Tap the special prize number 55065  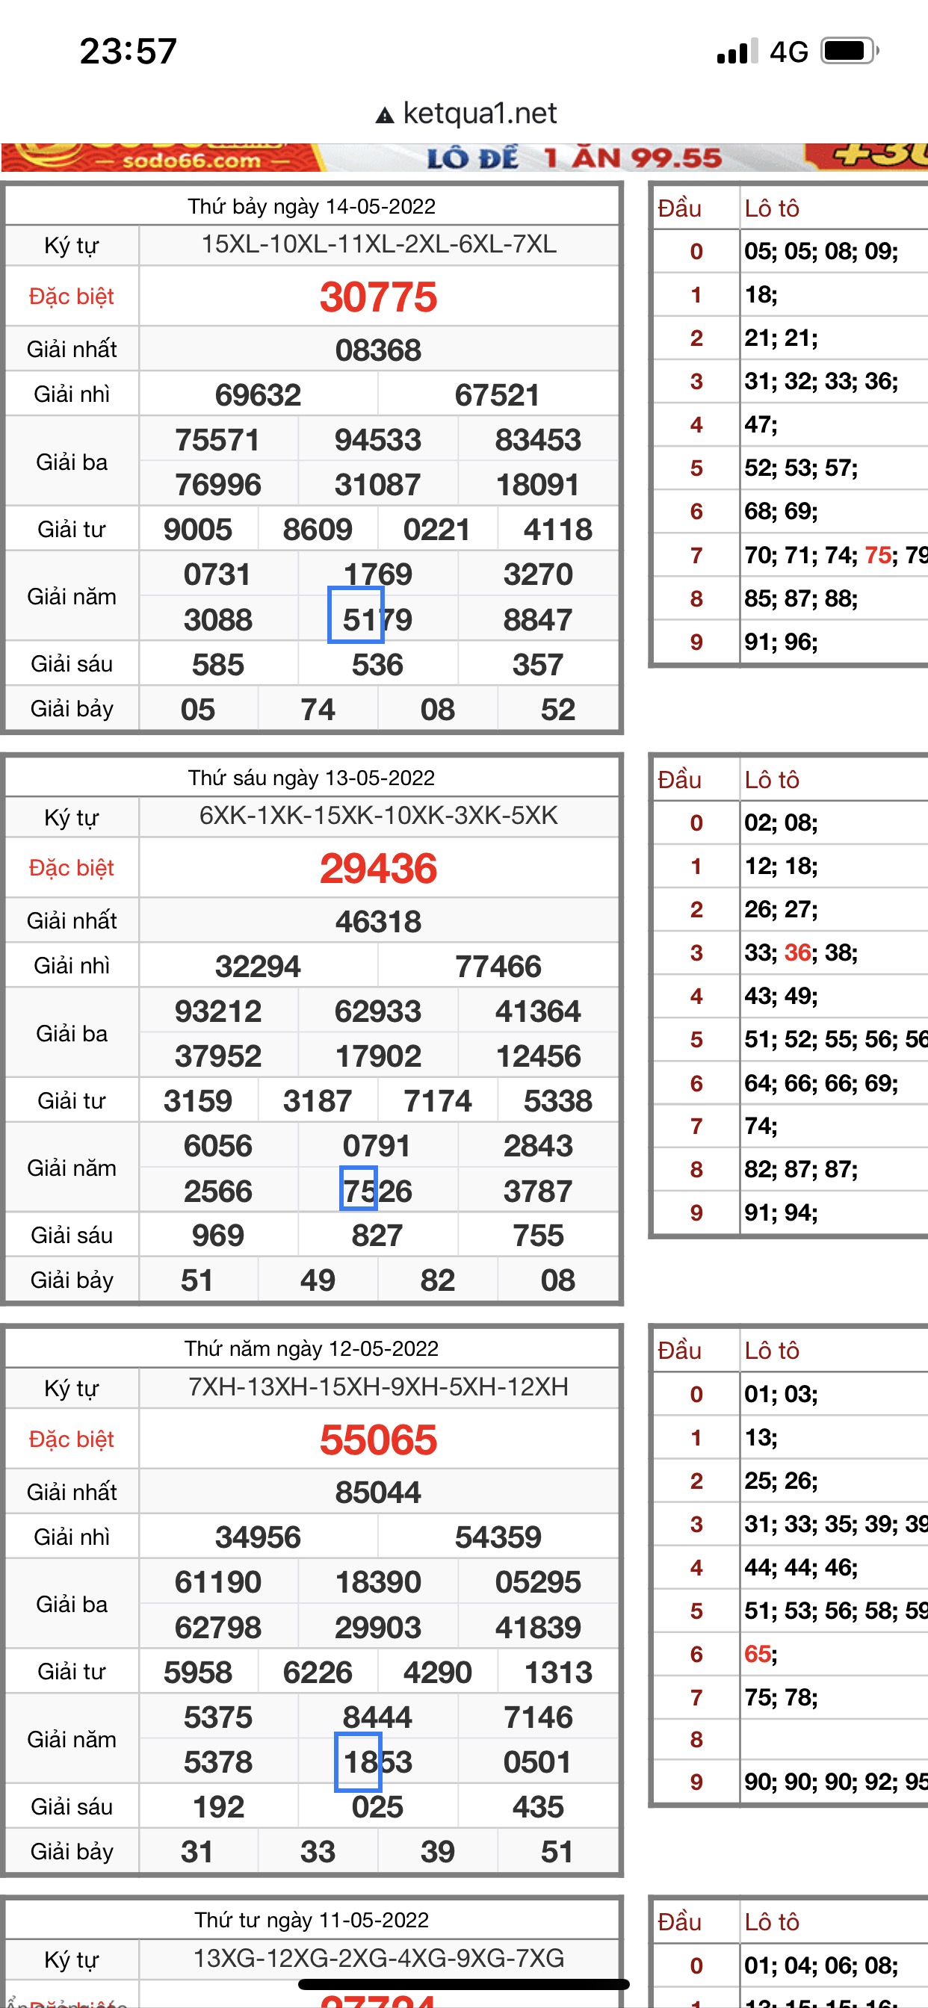[x=378, y=1440]
